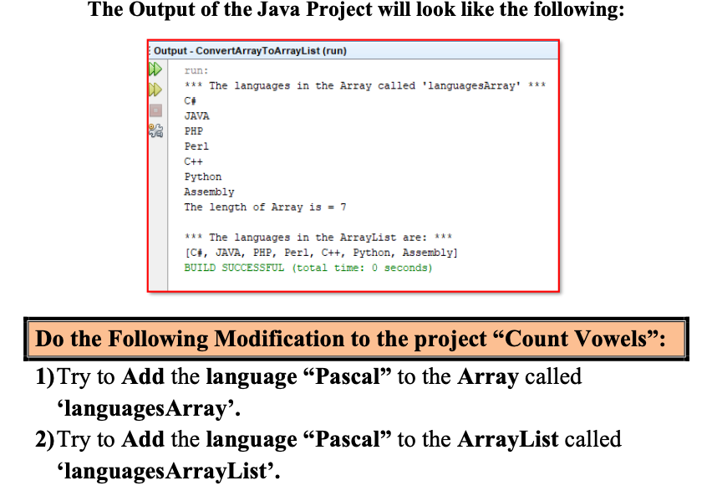The image size is (712, 496).
Task: Select the green double-arrow run icon
Action: (155, 69)
